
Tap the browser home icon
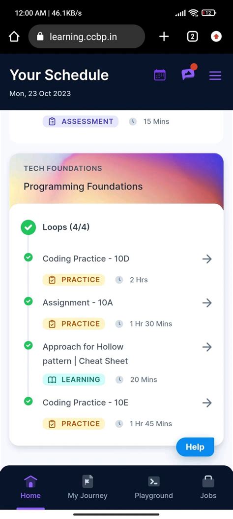coord(14,37)
